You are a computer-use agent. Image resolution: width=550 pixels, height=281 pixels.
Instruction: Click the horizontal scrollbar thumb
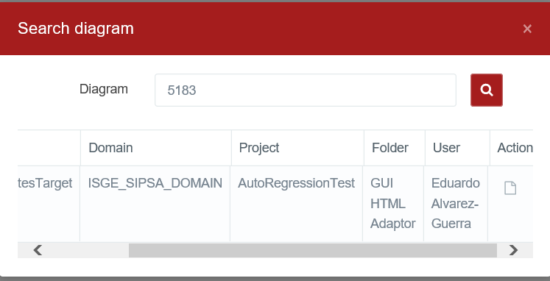[x=312, y=250]
